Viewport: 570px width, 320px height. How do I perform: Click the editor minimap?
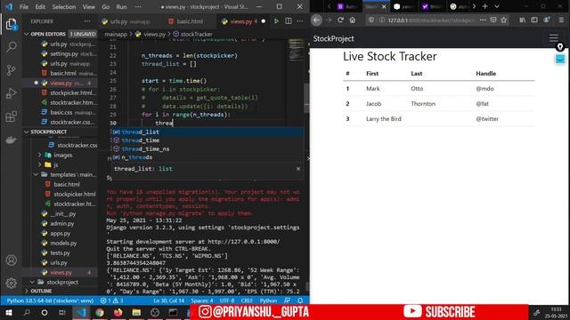pos(297,50)
